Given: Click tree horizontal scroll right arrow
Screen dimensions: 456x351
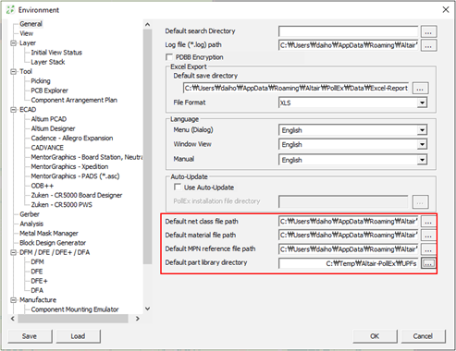Looking at the screenshot, I should point(138,319).
